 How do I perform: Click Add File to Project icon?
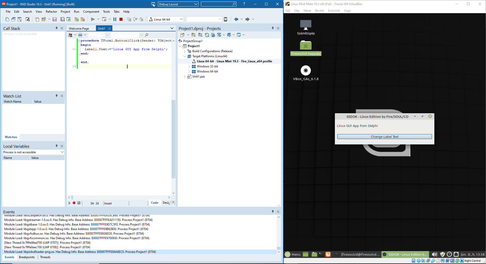(x=76, y=19)
